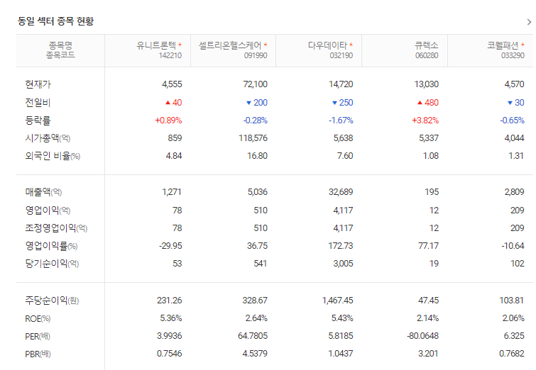The image size is (536, 370).
Task: Select foreign ownership ratio 1.08
Action: click(x=431, y=156)
